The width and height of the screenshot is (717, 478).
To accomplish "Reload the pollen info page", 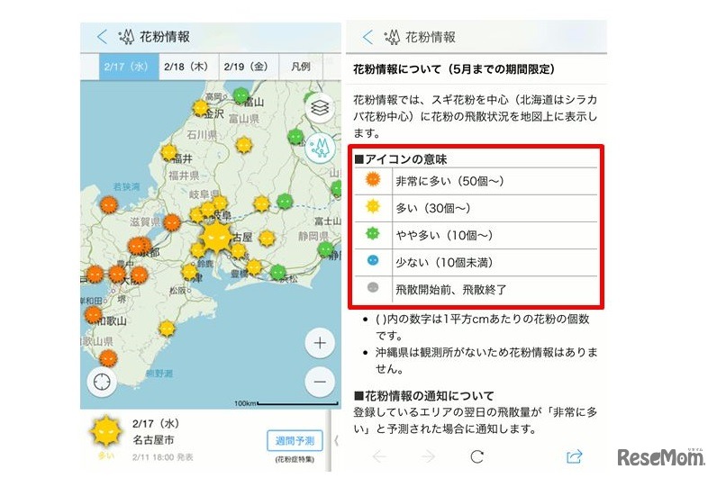I will [x=476, y=456].
